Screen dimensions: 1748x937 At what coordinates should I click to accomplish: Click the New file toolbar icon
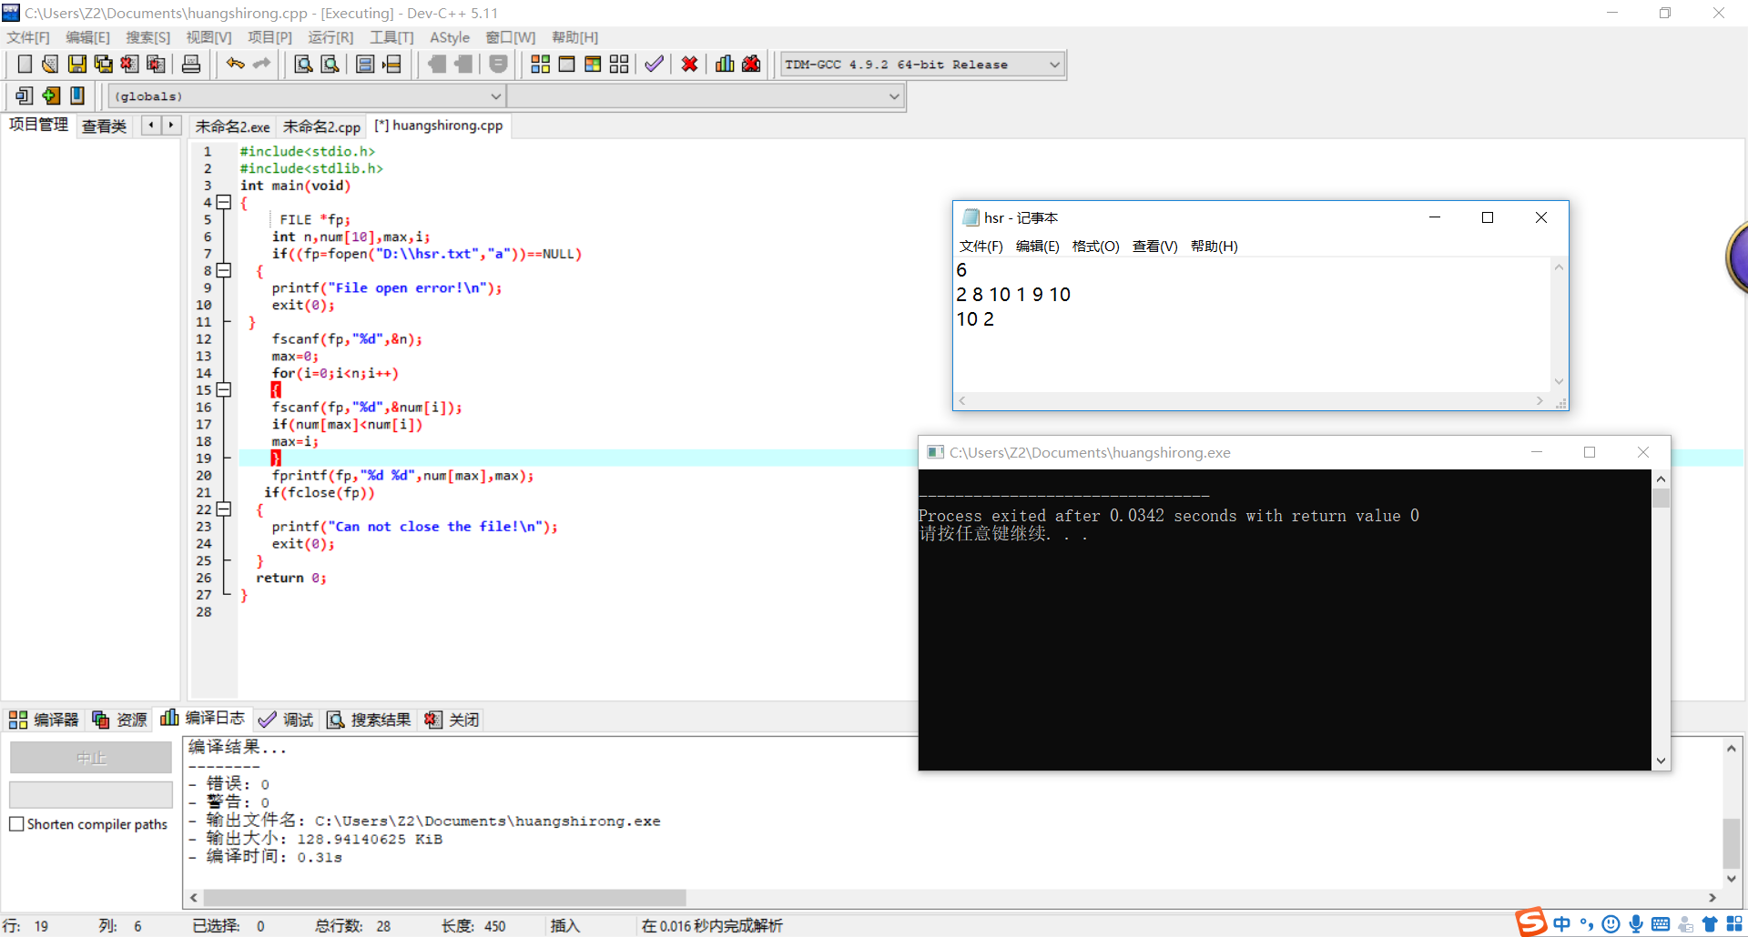(x=25, y=64)
